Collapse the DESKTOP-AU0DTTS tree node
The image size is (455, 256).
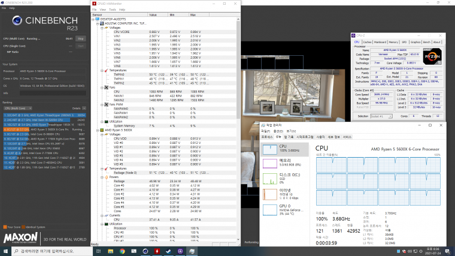pos(93,19)
